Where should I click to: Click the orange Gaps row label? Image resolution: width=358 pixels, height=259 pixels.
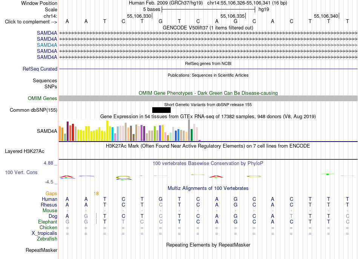tap(51, 194)
